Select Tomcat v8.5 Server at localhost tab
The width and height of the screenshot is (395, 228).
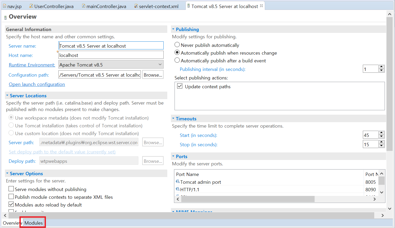(x=225, y=6)
